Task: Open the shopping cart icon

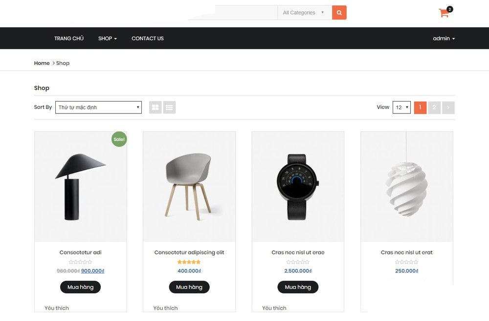Action: [x=444, y=13]
